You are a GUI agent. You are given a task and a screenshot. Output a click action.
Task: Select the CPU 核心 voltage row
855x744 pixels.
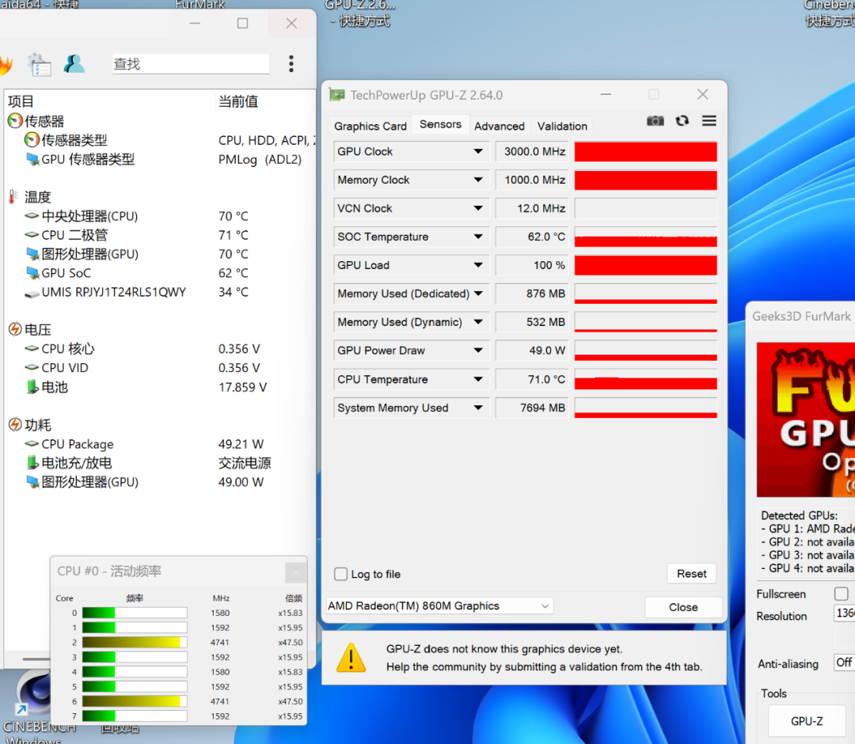click(158, 349)
